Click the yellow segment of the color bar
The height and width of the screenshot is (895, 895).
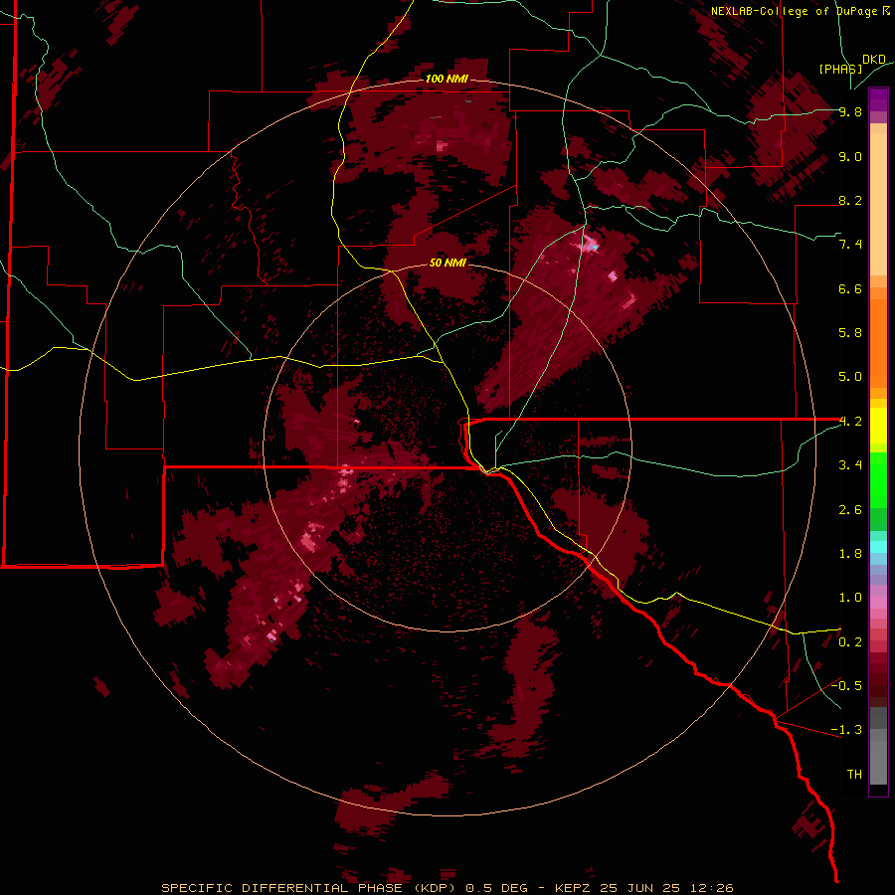878,426
